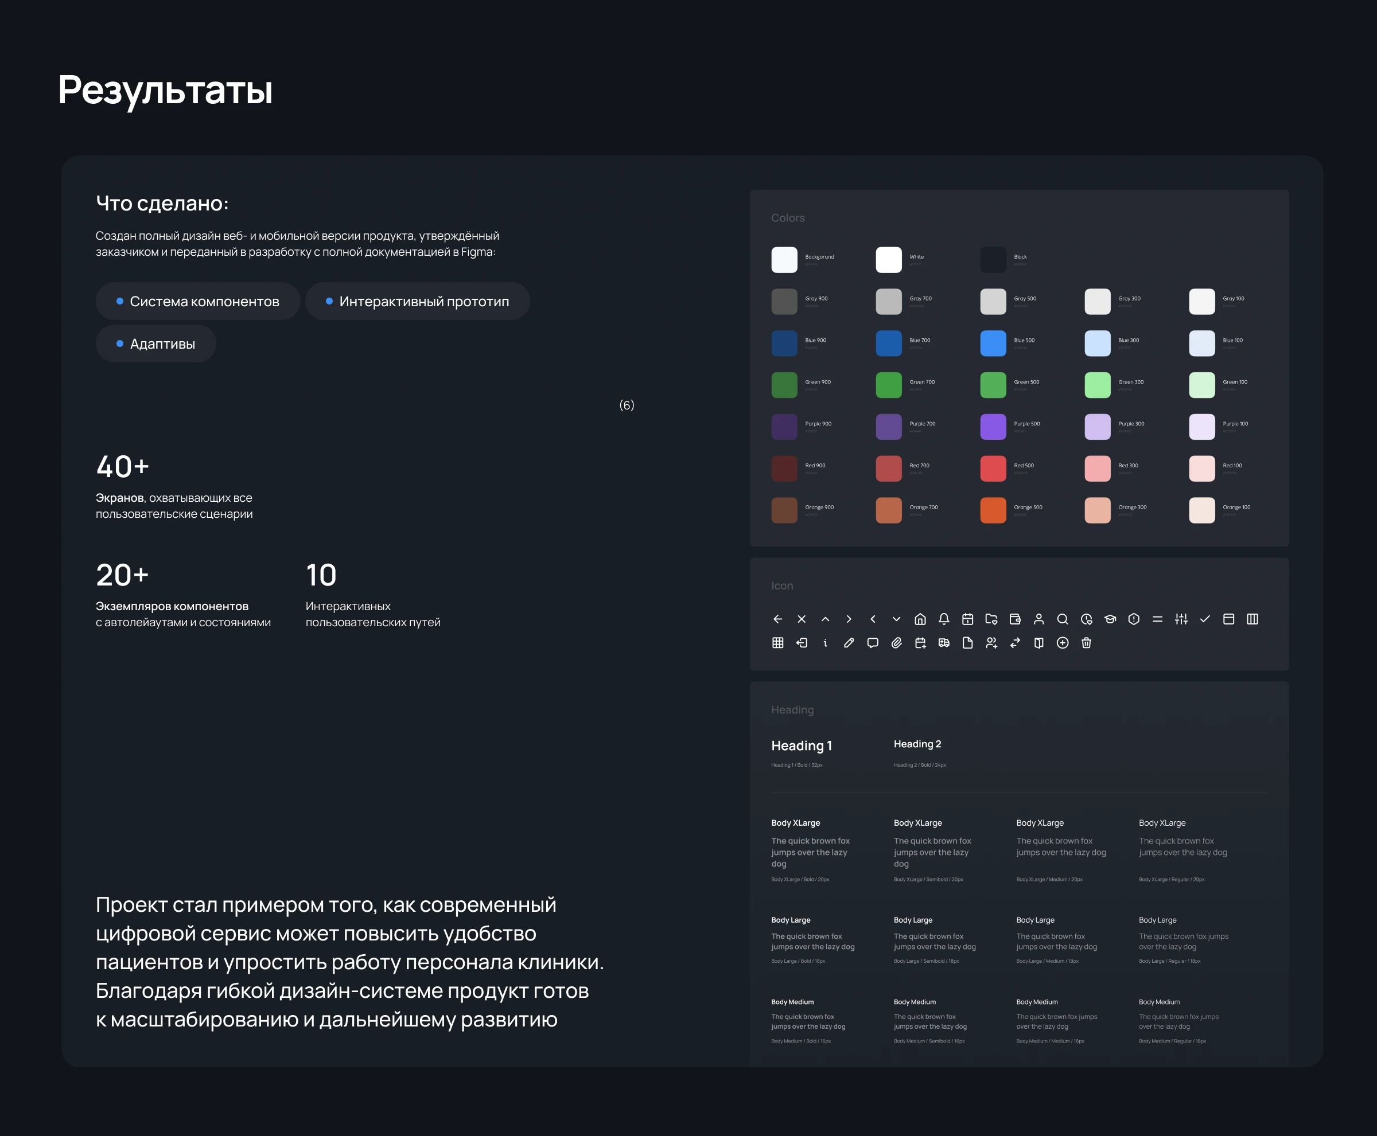Viewport: 1377px width, 1136px height.
Task: Click the Адаптивы pill
Action: tap(156, 343)
